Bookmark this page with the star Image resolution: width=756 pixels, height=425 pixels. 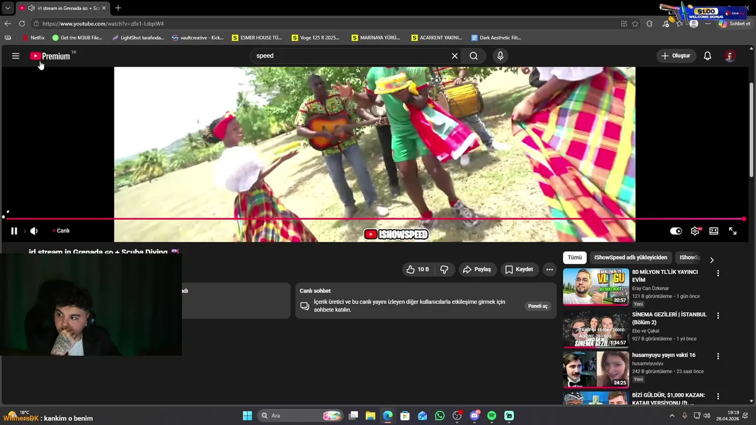[635, 24]
